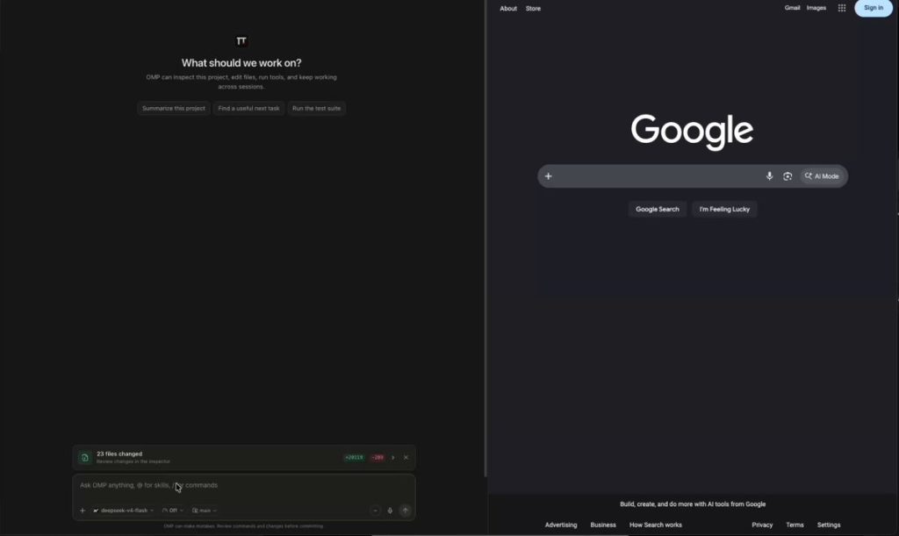Screen dimensions: 899x536
Task: Switch to Google AI Mode
Action: pos(822,176)
